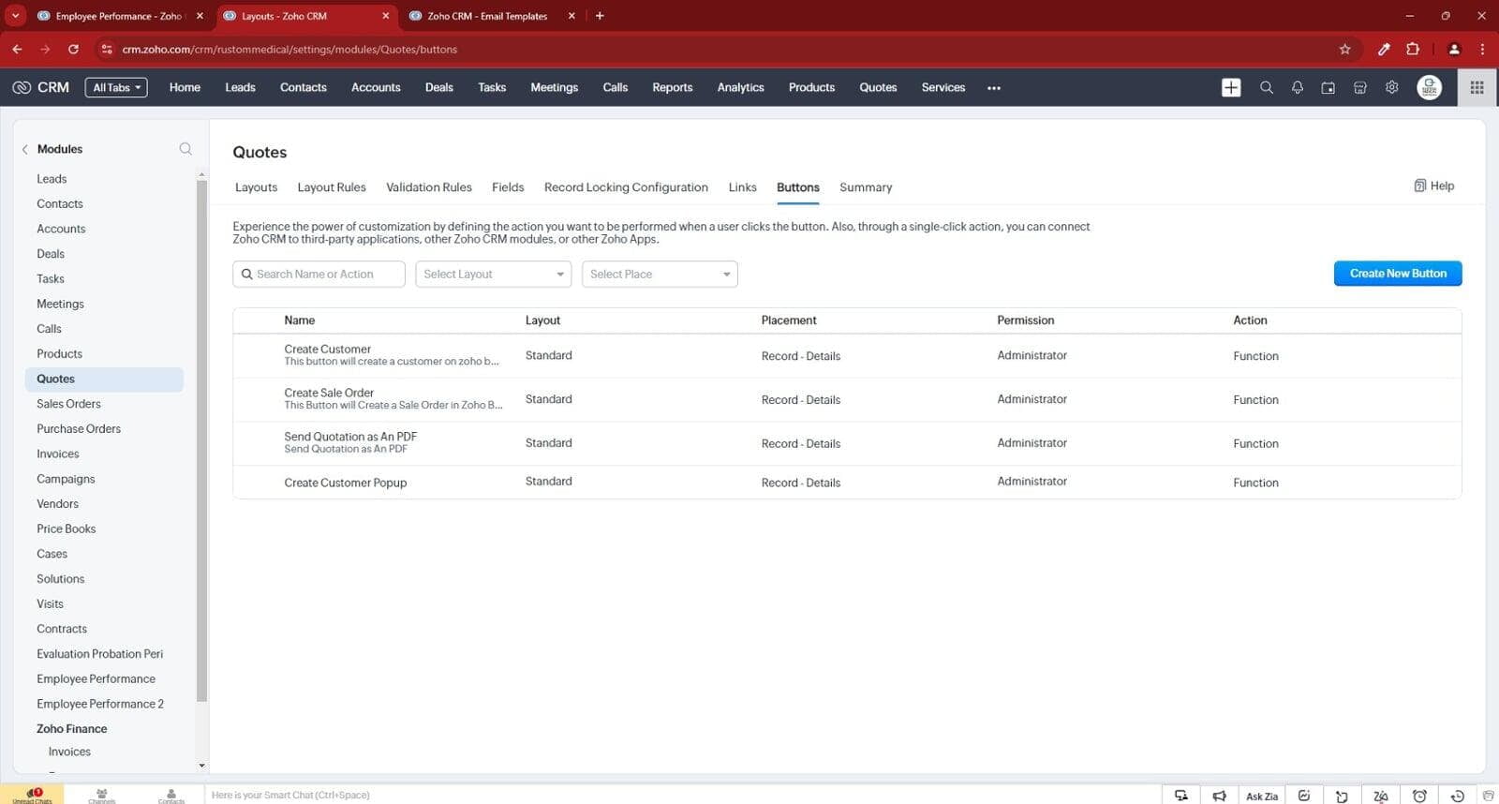Switch to the Validation Rules tab
The image size is (1499, 804).
pyautogui.click(x=429, y=187)
